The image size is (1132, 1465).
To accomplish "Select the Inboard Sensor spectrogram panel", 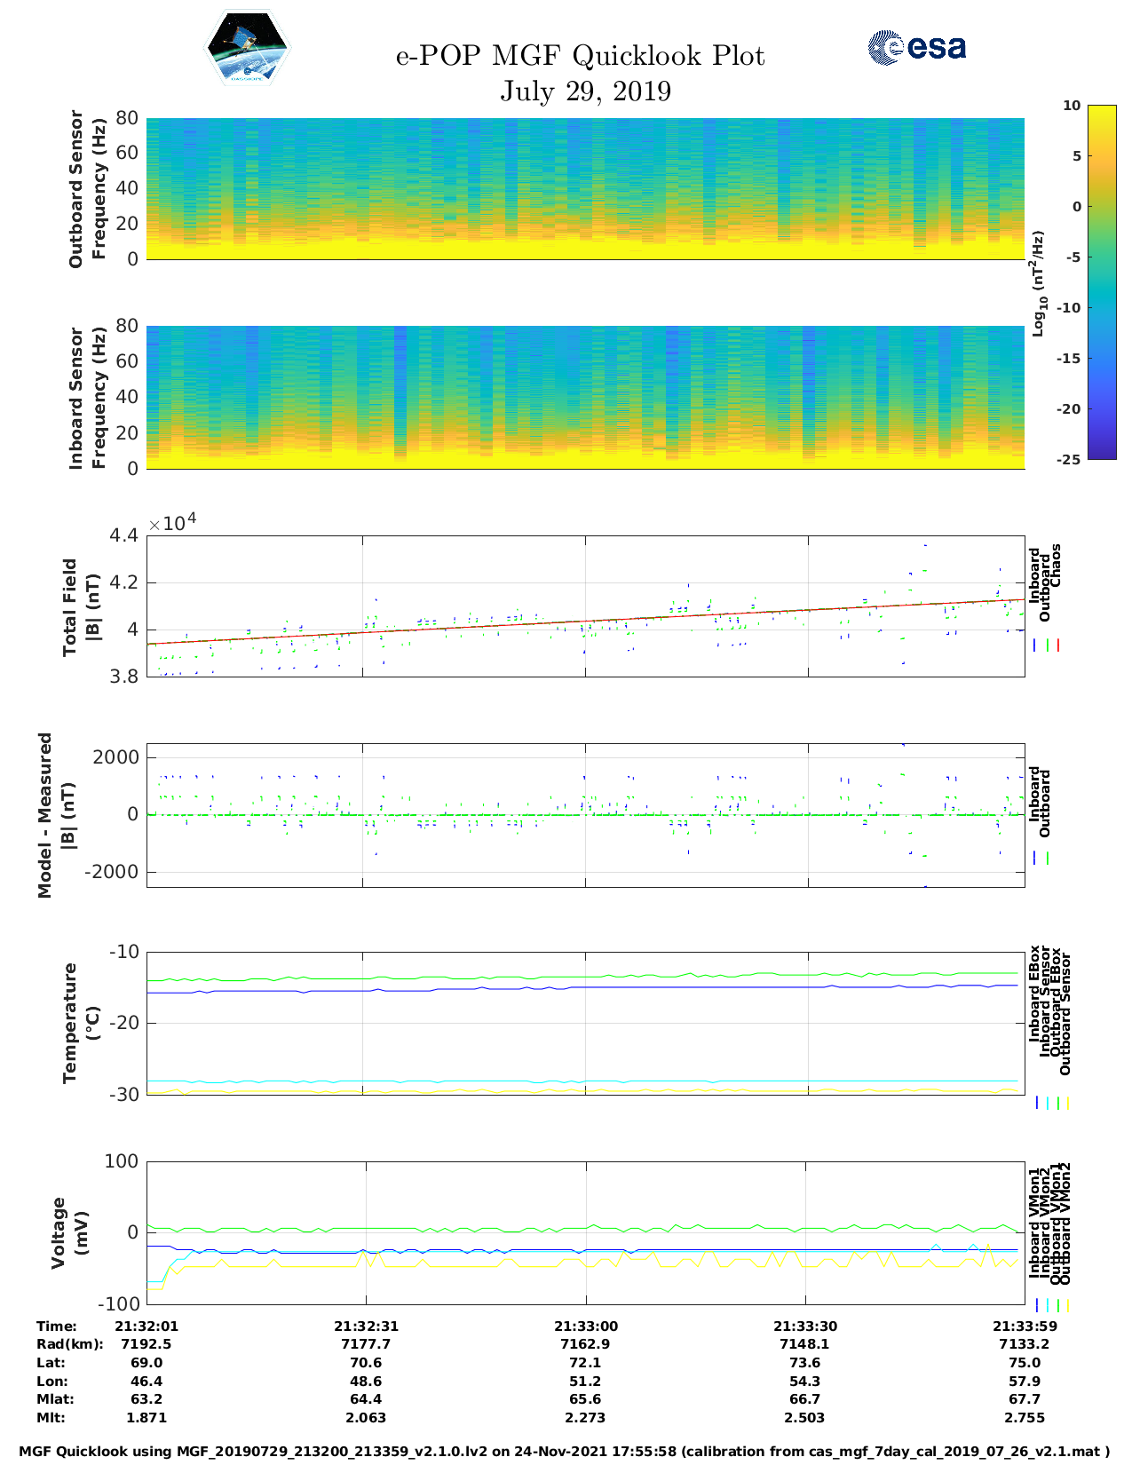I will [585, 397].
